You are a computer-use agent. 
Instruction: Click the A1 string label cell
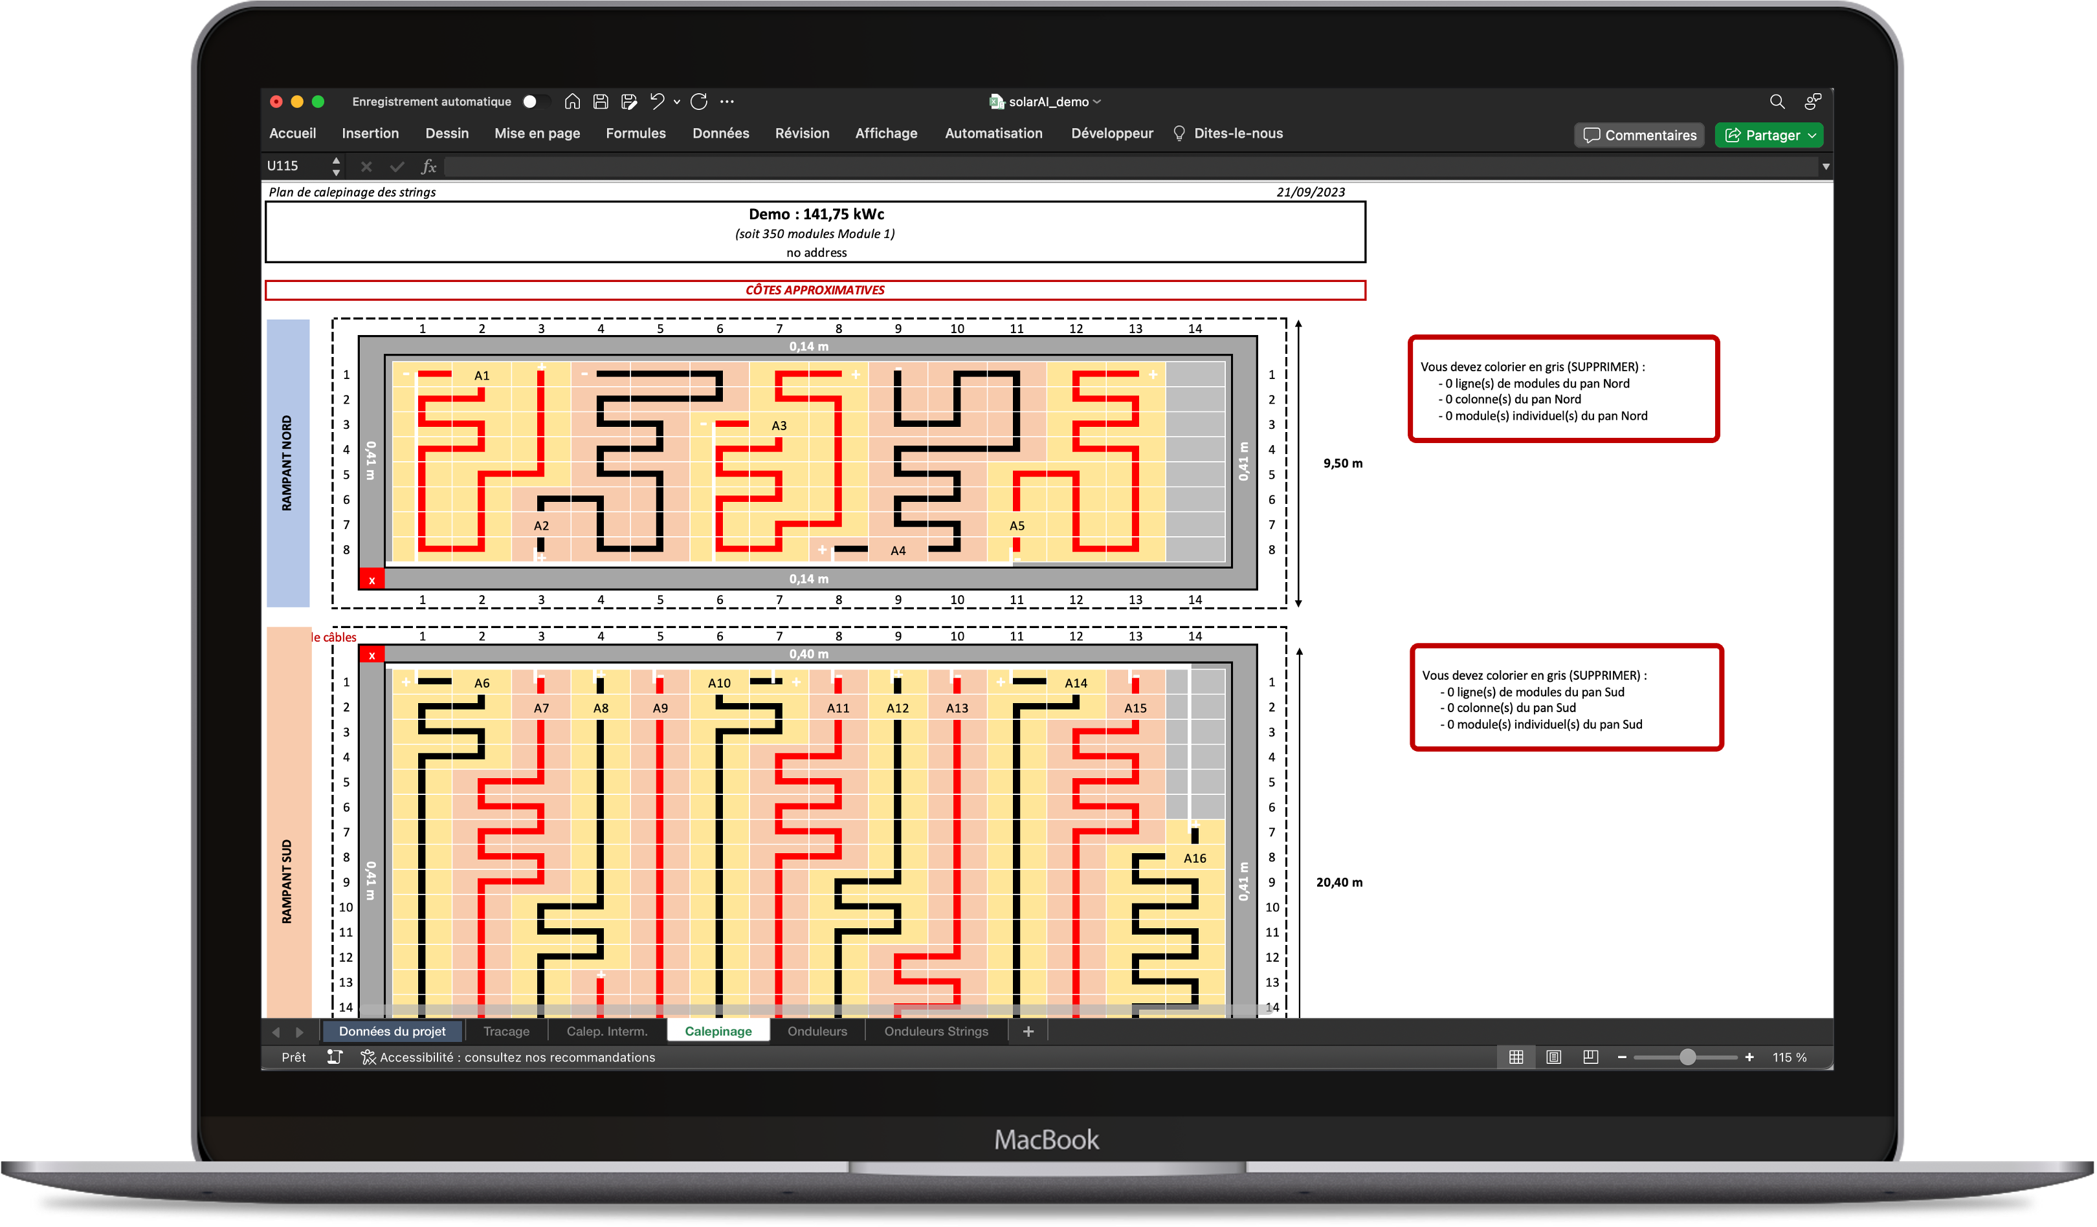(482, 375)
